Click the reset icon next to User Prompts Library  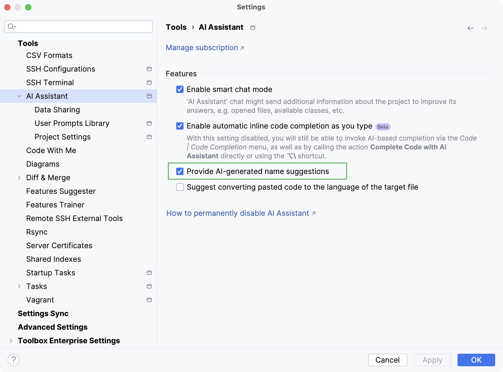[x=149, y=123]
